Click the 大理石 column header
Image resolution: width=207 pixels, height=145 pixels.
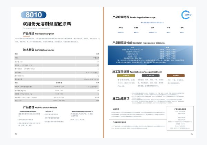click(x=136, y=28)
